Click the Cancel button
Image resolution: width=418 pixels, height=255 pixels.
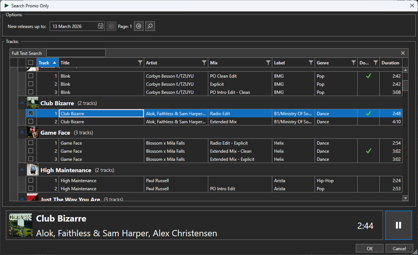(399, 248)
